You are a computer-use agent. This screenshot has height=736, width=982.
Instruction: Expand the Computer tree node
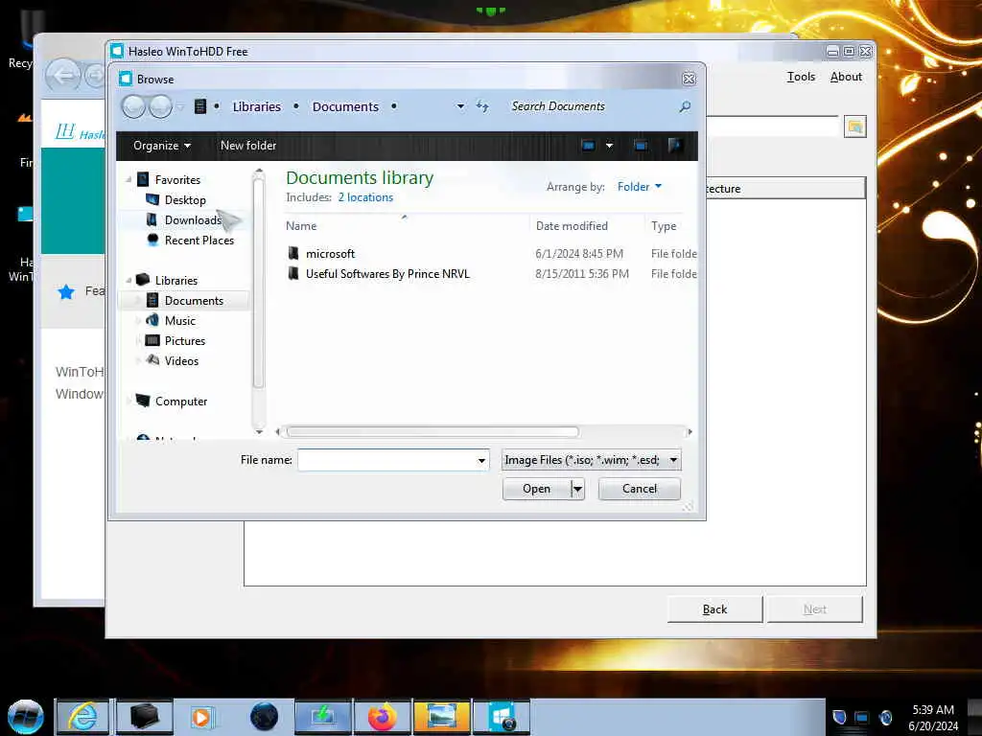(129, 402)
